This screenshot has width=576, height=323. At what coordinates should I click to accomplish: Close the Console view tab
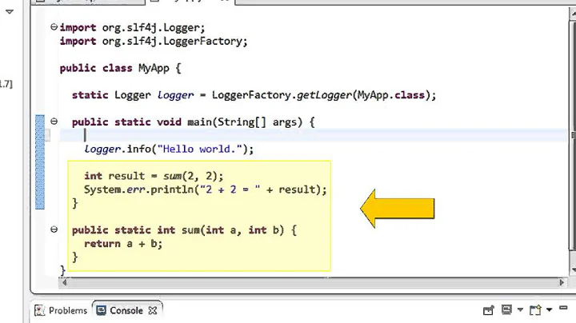(x=154, y=310)
